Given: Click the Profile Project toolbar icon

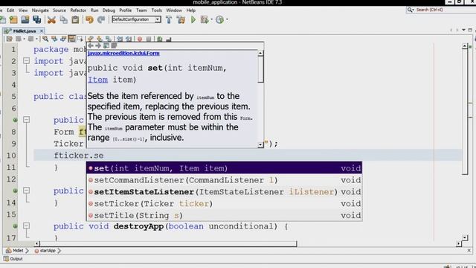Looking at the screenshot, I should pyautogui.click(x=219, y=20).
